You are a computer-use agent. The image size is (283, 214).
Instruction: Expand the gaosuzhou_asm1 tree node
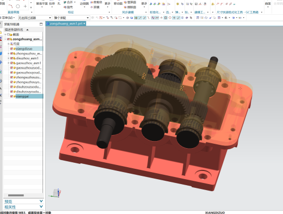(8, 63)
